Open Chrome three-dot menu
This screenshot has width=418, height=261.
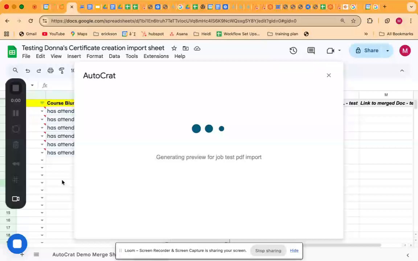coord(410,21)
